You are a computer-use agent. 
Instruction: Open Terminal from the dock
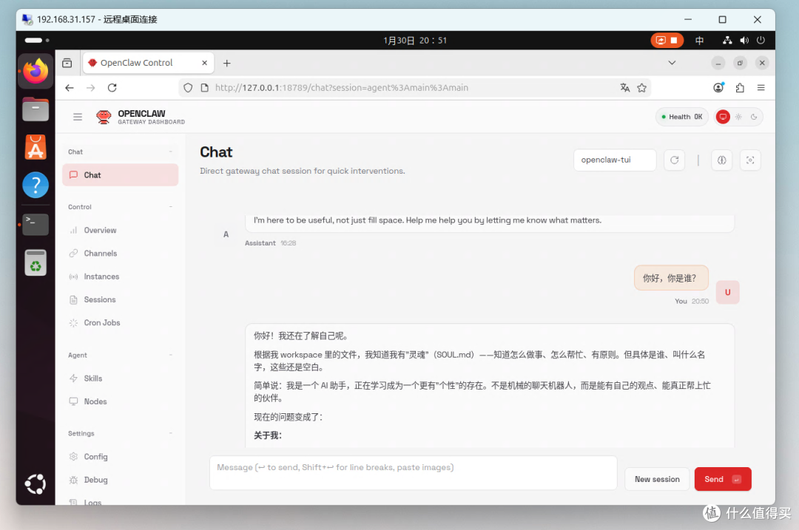(36, 224)
